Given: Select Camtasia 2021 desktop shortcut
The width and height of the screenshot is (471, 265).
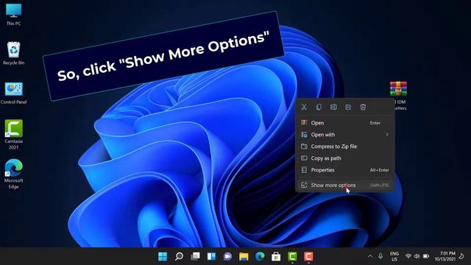Looking at the screenshot, I should 13,134.
